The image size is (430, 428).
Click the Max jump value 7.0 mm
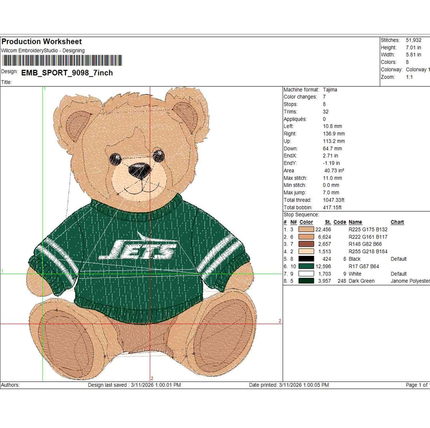click(x=331, y=193)
